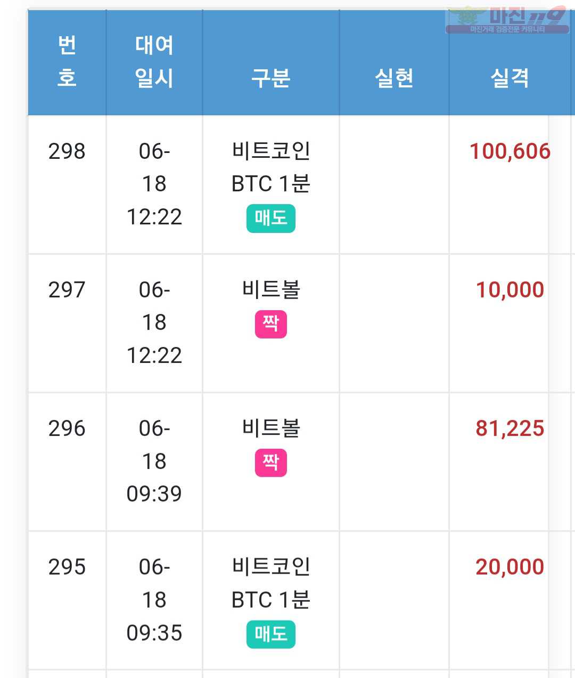Select row number 297
The width and height of the screenshot is (575, 678).
point(67,290)
